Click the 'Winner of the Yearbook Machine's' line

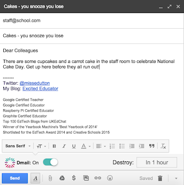[50, 127]
